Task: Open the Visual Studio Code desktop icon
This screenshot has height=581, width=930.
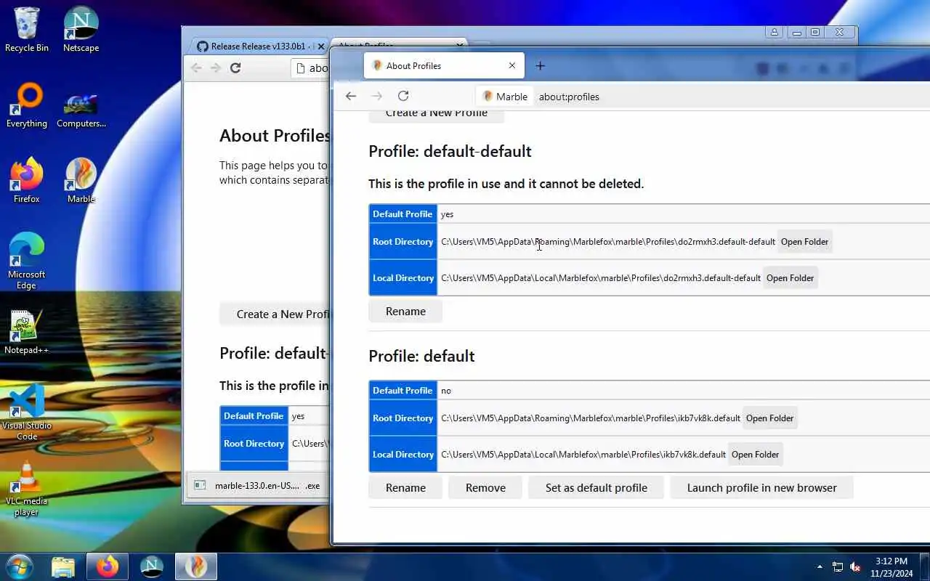Action: (x=27, y=413)
